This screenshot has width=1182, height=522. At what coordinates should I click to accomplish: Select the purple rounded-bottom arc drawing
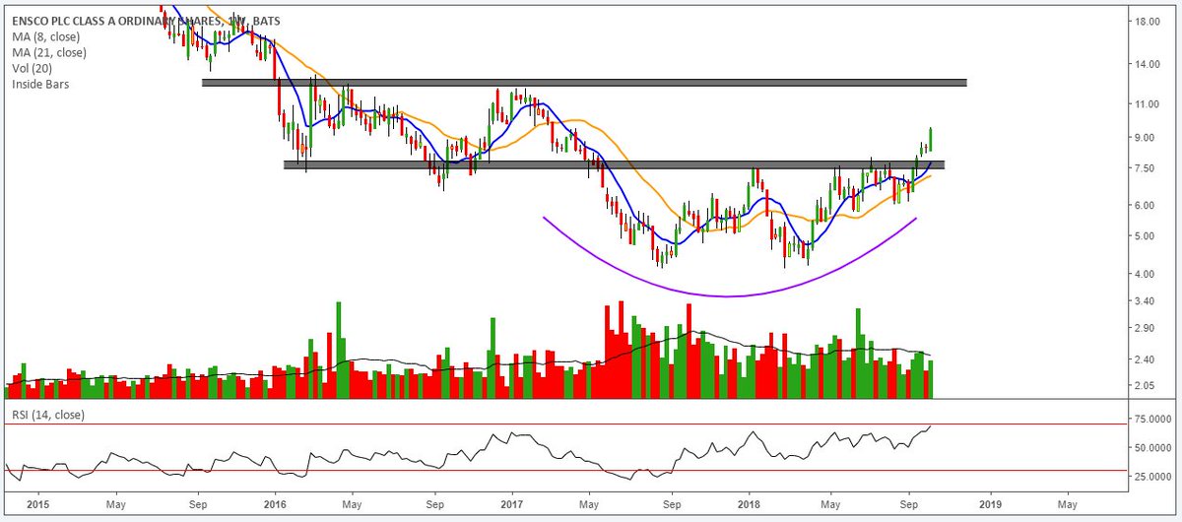point(729,294)
